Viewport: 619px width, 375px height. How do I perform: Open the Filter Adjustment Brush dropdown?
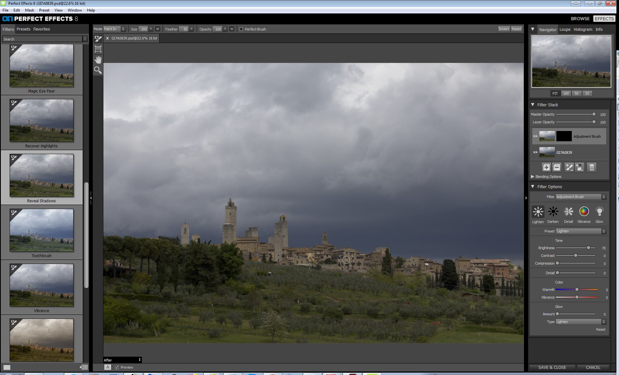point(580,197)
